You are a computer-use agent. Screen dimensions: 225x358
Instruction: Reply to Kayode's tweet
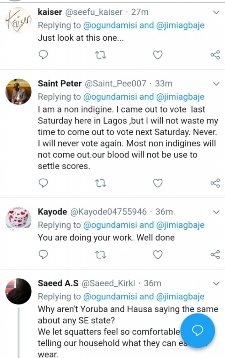point(43,255)
